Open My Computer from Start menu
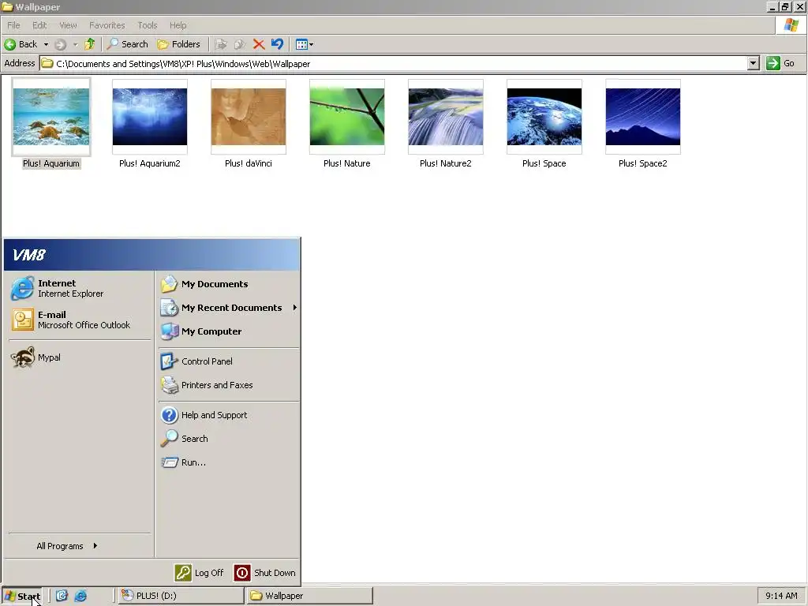This screenshot has height=606, width=808. pyautogui.click(x=229, y=331)
